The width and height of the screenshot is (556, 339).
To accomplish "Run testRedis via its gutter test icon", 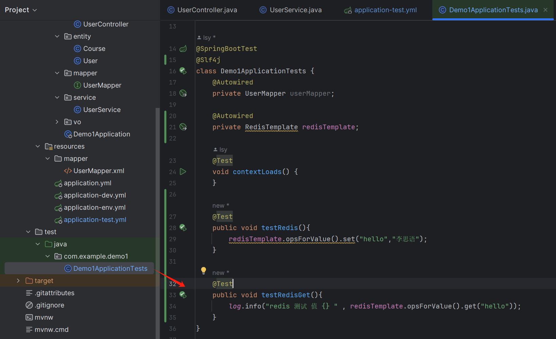I will click(183, 228).
